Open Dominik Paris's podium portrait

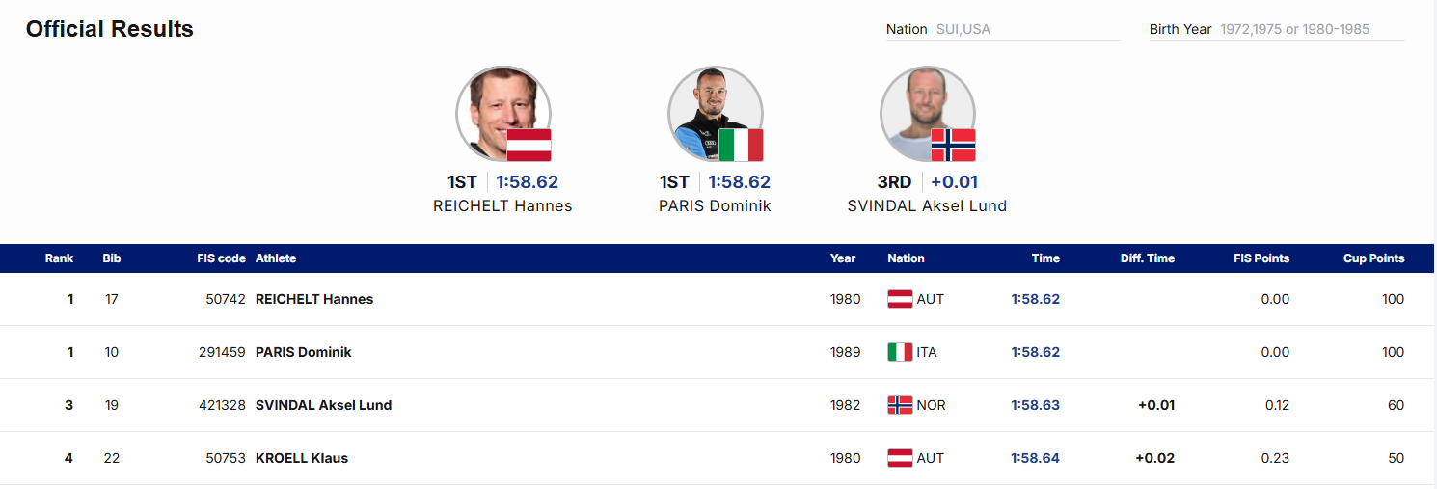pyautogui.click(x=709, y=108)
